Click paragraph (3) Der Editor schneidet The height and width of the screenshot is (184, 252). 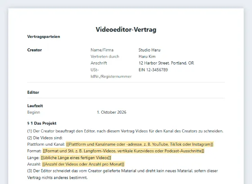(122, 174)
